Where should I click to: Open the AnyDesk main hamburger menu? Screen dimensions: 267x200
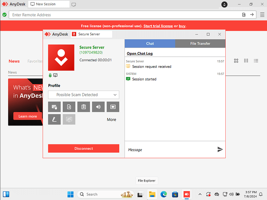(x=262, y=15)
